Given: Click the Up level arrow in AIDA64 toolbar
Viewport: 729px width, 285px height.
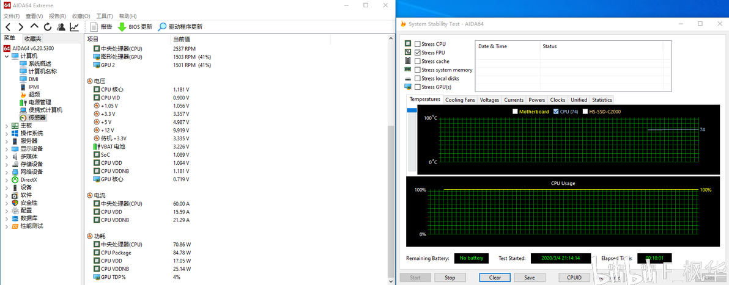Looking at the screenshot, I should (34, 27).
